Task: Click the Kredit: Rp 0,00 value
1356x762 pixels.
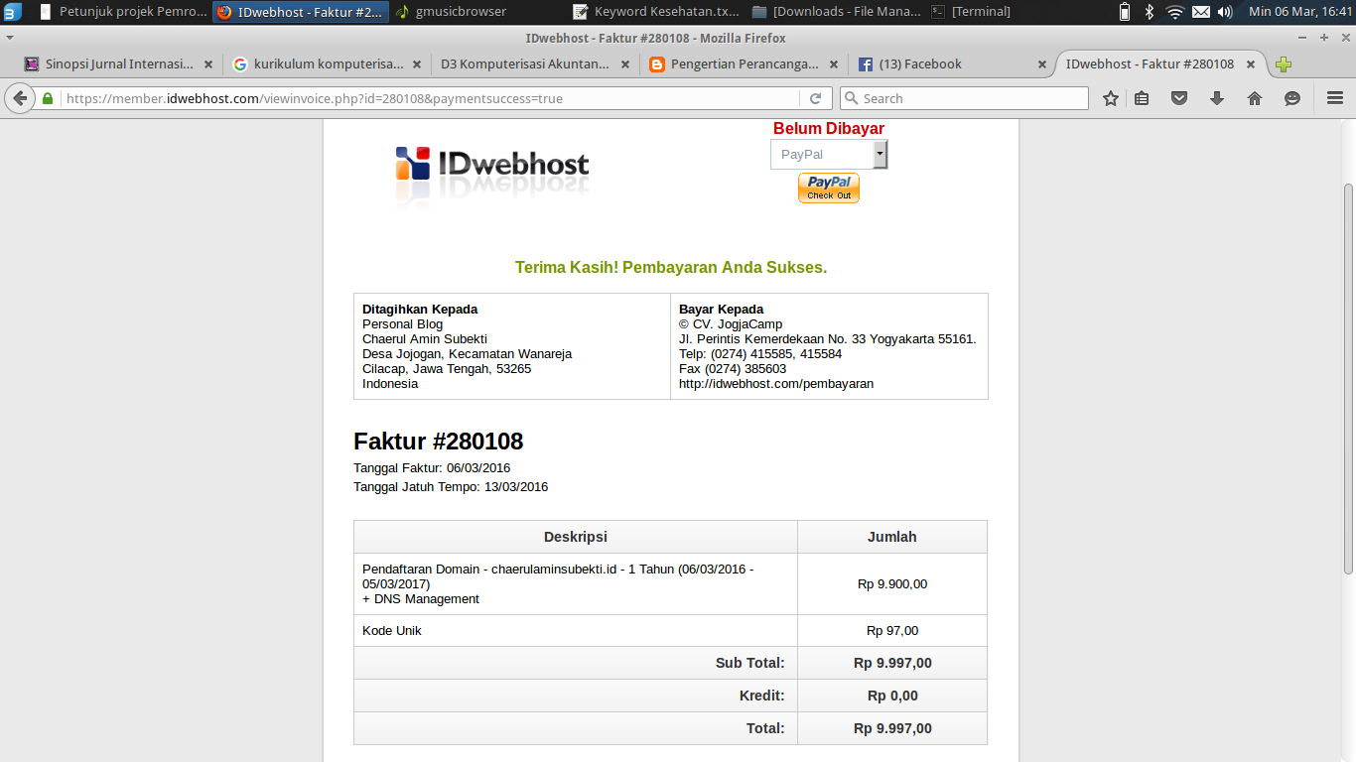Action: pos(892,696)
